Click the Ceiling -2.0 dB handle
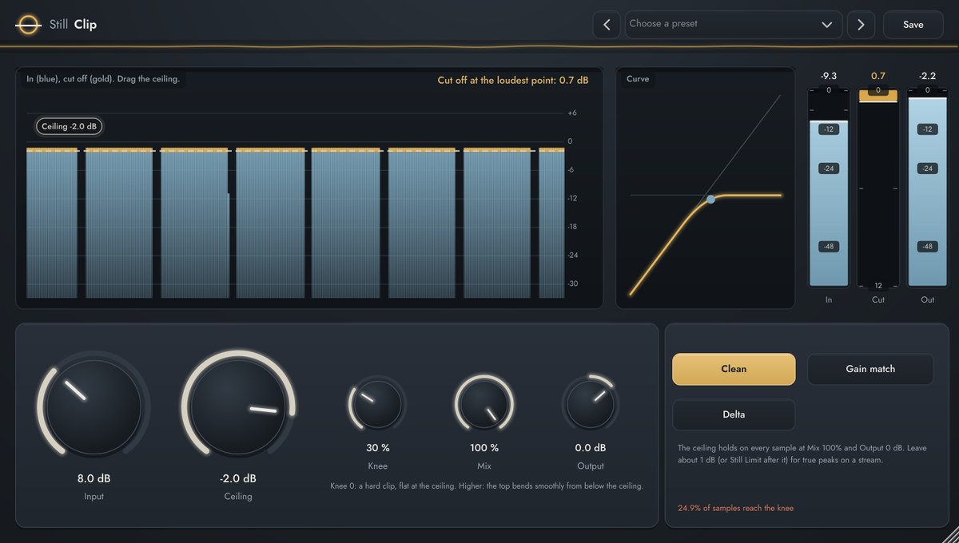The width and height of the screenshot is (959, 543). (x=69, y=126)
